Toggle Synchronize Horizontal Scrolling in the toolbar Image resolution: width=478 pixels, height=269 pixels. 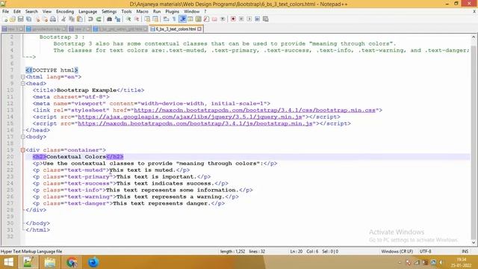point(155,19)
